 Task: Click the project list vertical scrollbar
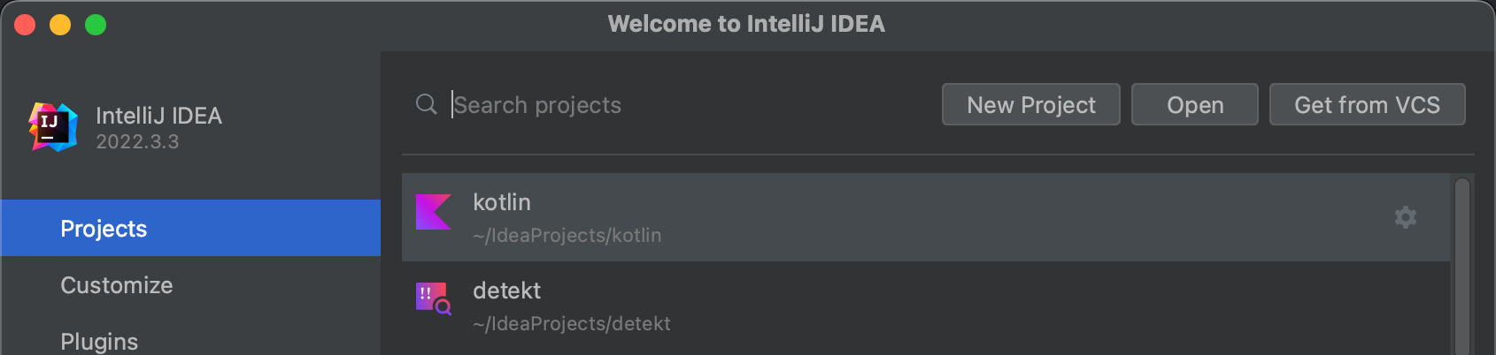click(x=1461, y=265)
